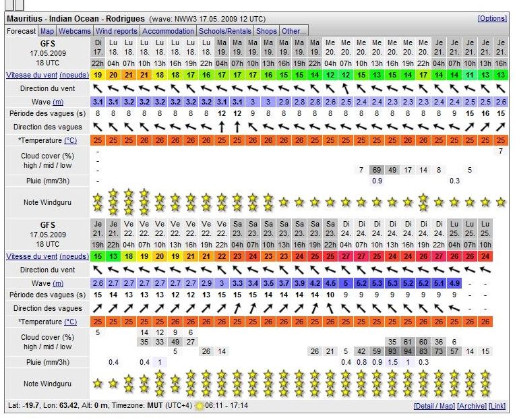
Task: Click the sun icon beside sunrise time
Action: [x=198, y=406]
